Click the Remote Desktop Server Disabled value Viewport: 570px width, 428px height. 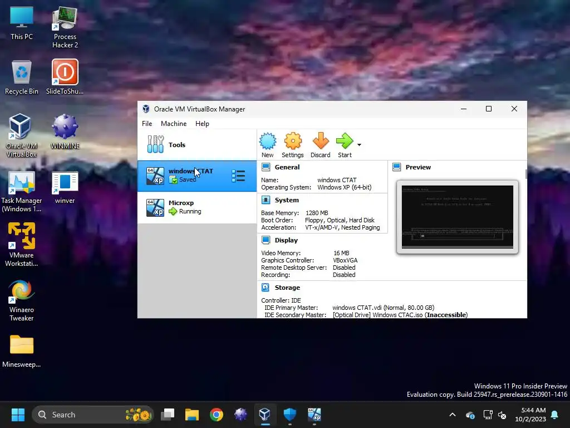click(344, 267)
